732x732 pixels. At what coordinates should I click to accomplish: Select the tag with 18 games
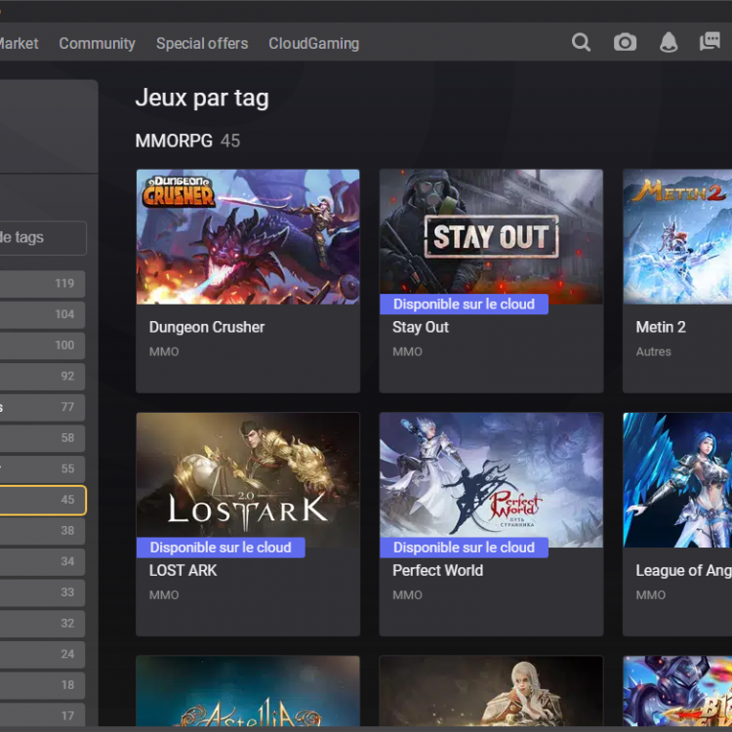43,685
